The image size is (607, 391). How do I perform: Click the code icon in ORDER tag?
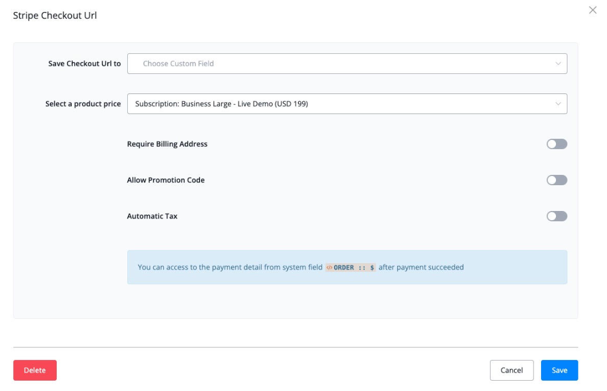[329, 268]
